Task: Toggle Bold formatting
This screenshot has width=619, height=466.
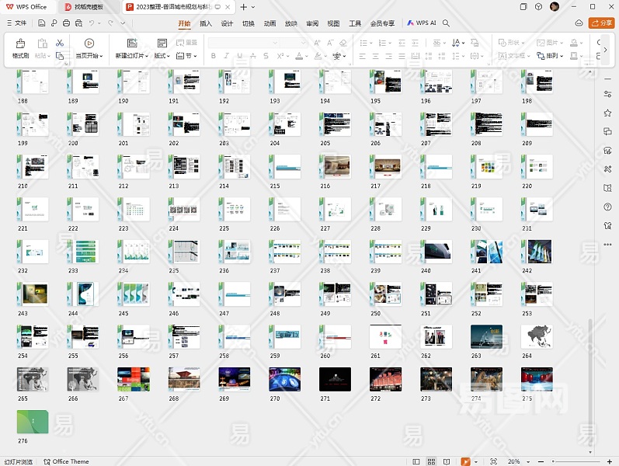Action: click(x=214, y=56)
